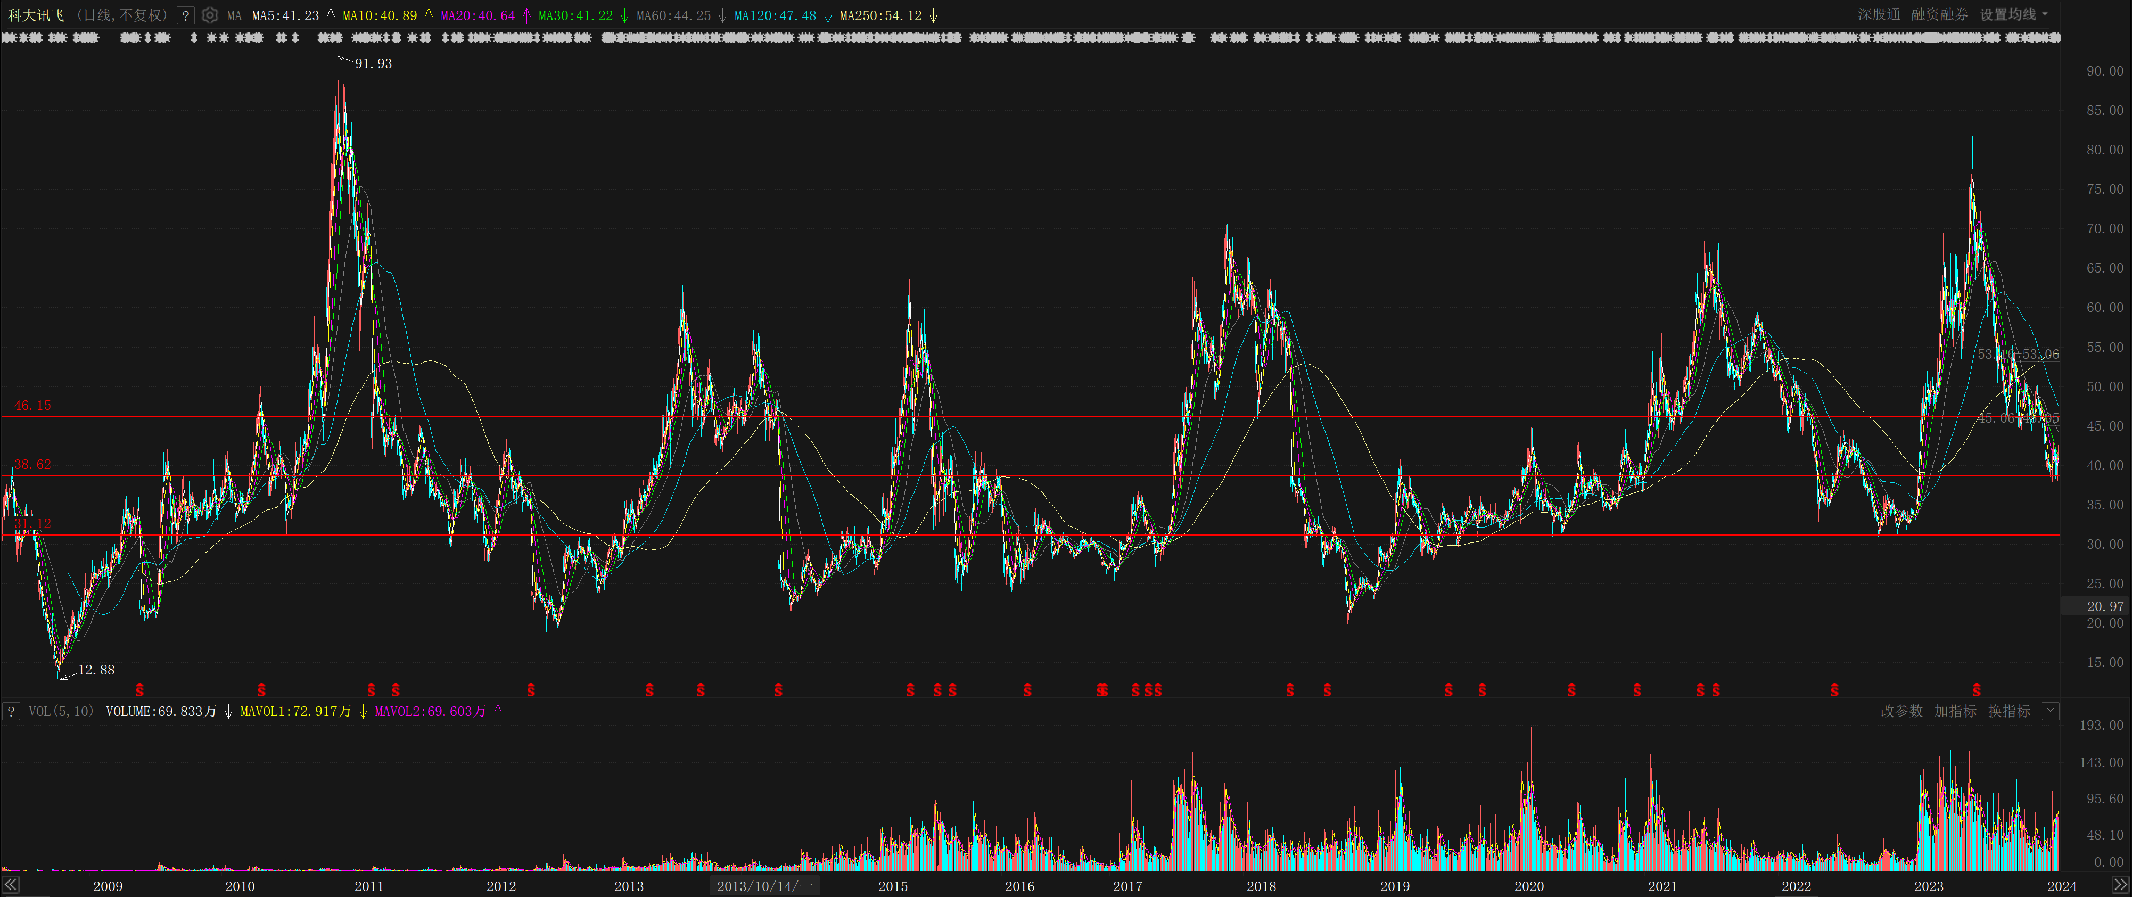
Task: Click the 2024 year label on time axis
Action: [x=2062, y=886]
